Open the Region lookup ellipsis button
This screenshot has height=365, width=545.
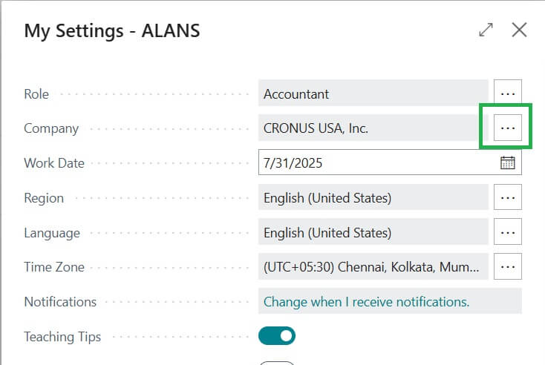508,198
